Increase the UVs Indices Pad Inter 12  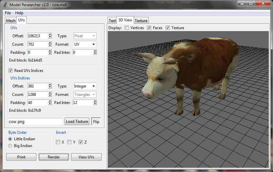(95, 101)
